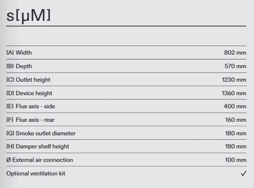Select the [C] Outlet height label
Viewport: 254px width, 188px height.
tap(28, 80)
